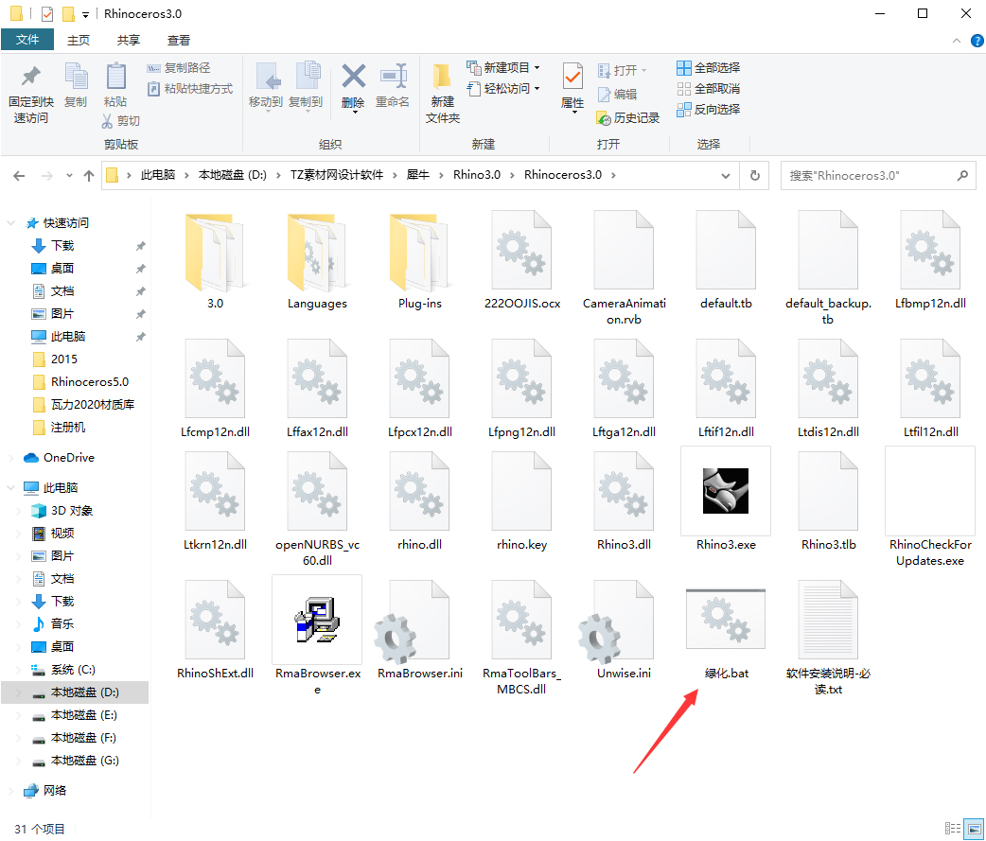
Task: Select the default.tb file
Action: pos(726,261)
